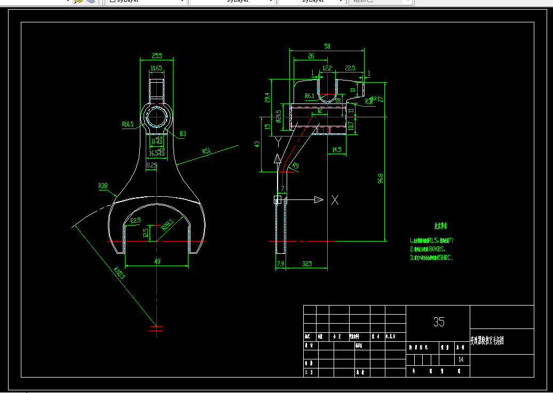The width and height of the screenshot is (553, 393).
Task: Select the 32.5 dimension text
Action: 307,263
